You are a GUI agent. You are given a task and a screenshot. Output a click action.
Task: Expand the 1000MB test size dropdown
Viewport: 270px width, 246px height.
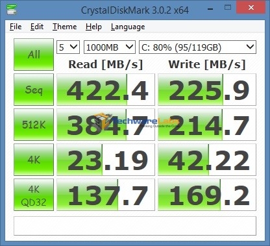click(x=110, y=47)
